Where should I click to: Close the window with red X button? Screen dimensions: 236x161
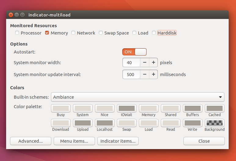tap(11, 15)
